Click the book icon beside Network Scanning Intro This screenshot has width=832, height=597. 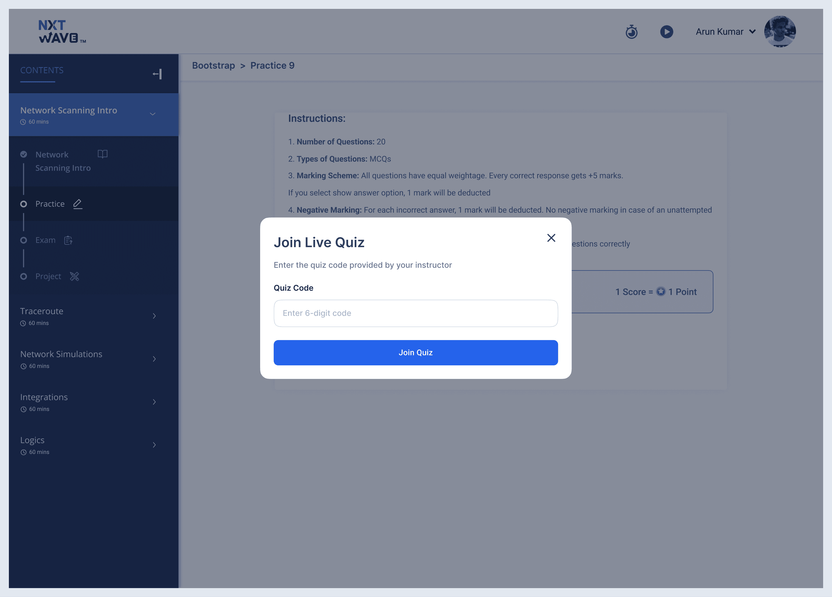pos(103,154)
